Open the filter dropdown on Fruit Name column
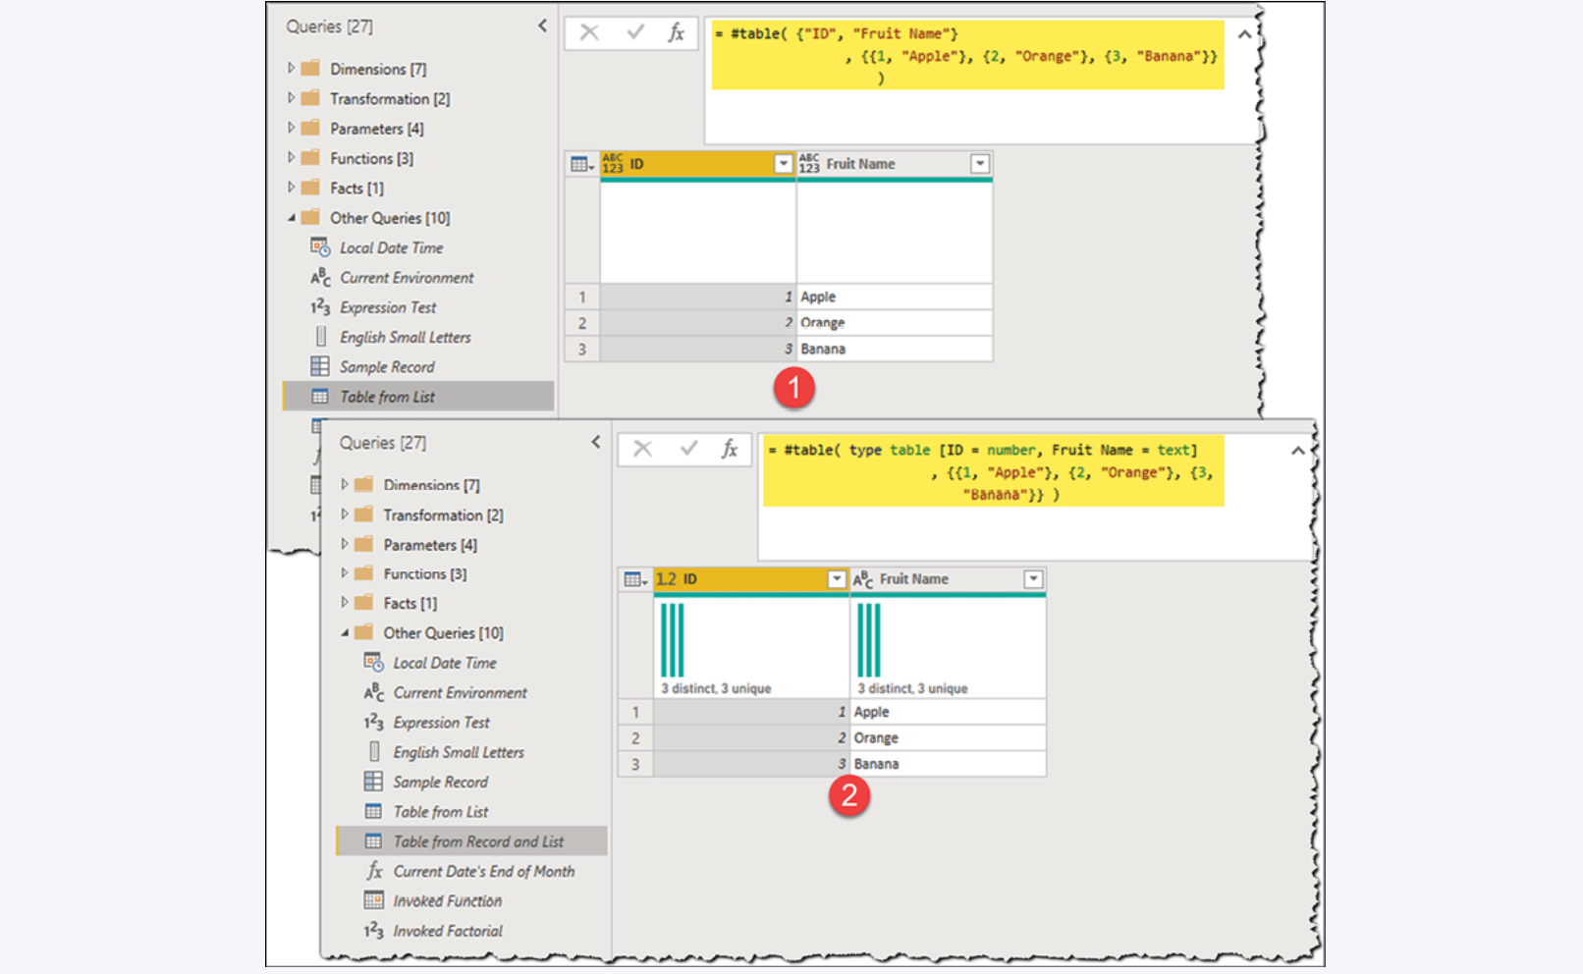The image size is (1583, 974). pyautogui.click(x=979, y=163)
